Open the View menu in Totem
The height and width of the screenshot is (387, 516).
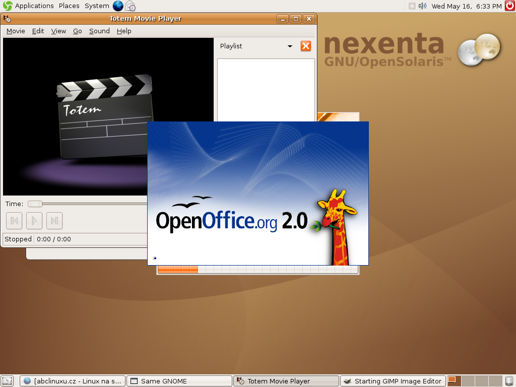[58, 31]
